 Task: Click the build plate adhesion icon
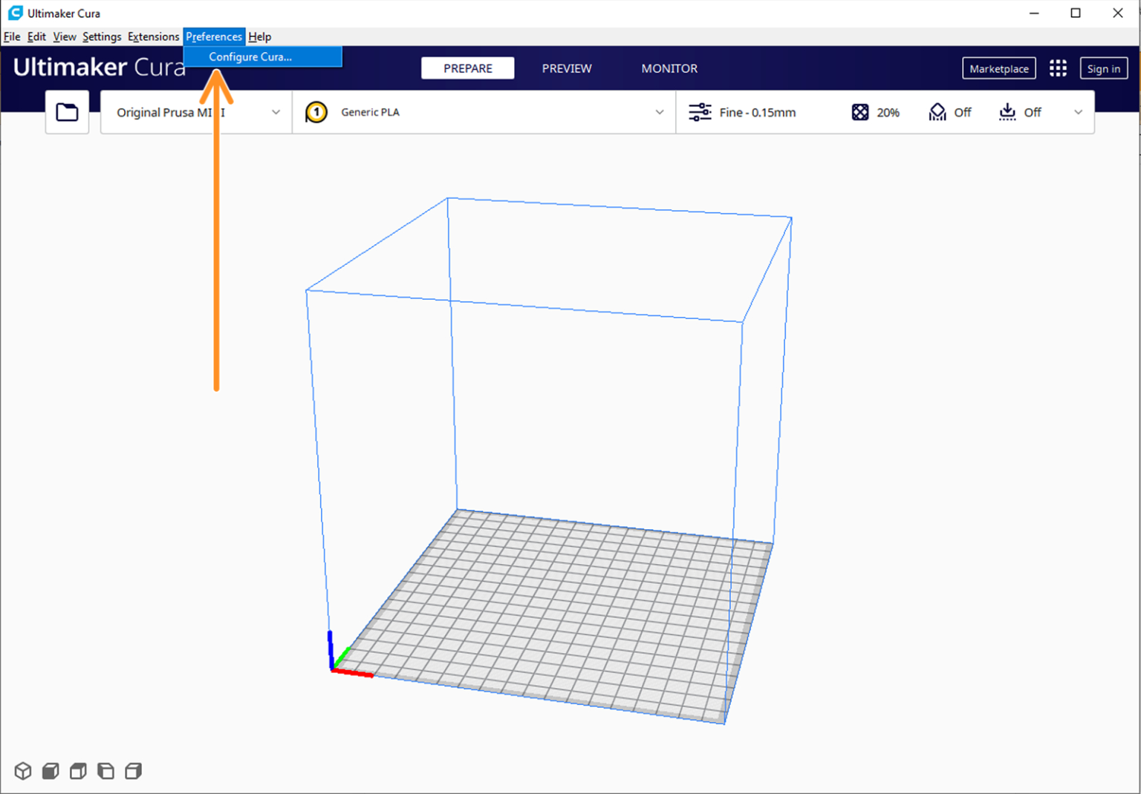click(x=1007, y=112)
